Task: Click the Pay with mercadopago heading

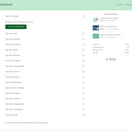Action: click(15, 88)
